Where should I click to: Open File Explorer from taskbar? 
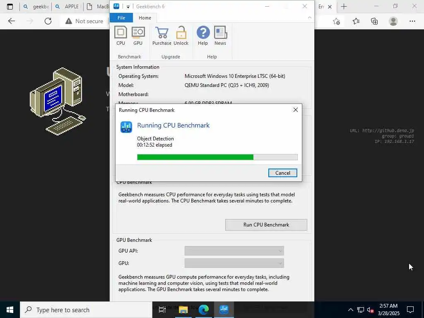183,310
